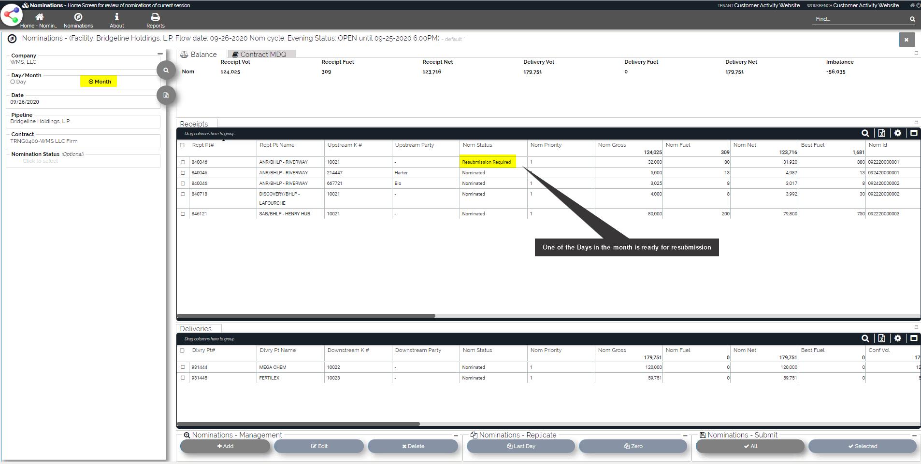
Task: Open the Deliveries grid settings gear
Action: point(897,338)
